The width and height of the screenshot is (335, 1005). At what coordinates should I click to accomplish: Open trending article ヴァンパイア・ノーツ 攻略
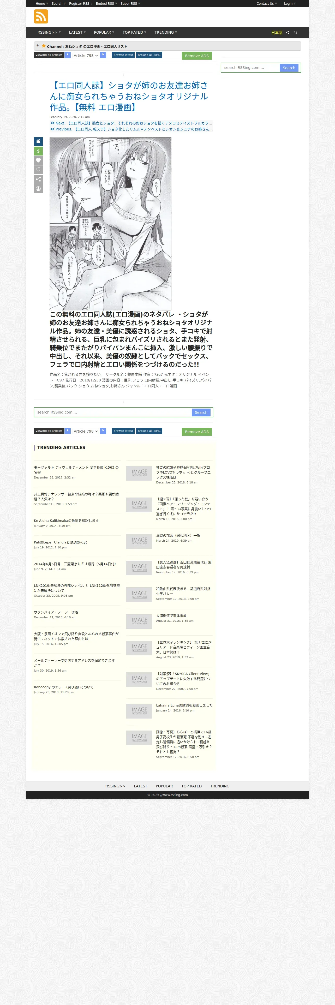56,612
